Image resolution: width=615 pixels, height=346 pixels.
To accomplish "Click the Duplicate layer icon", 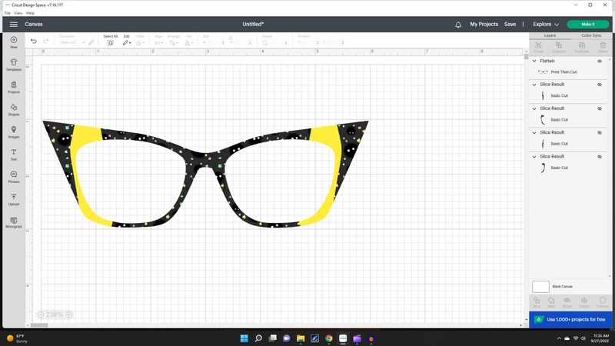I will click(582, 45).
